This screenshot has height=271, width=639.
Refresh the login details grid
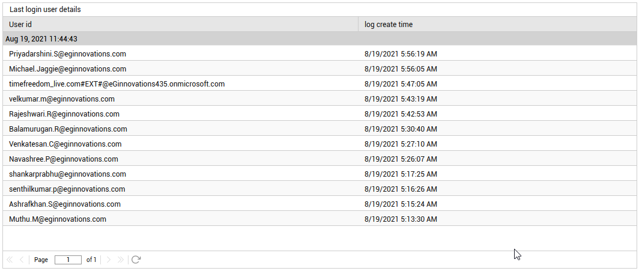[136, 260]
